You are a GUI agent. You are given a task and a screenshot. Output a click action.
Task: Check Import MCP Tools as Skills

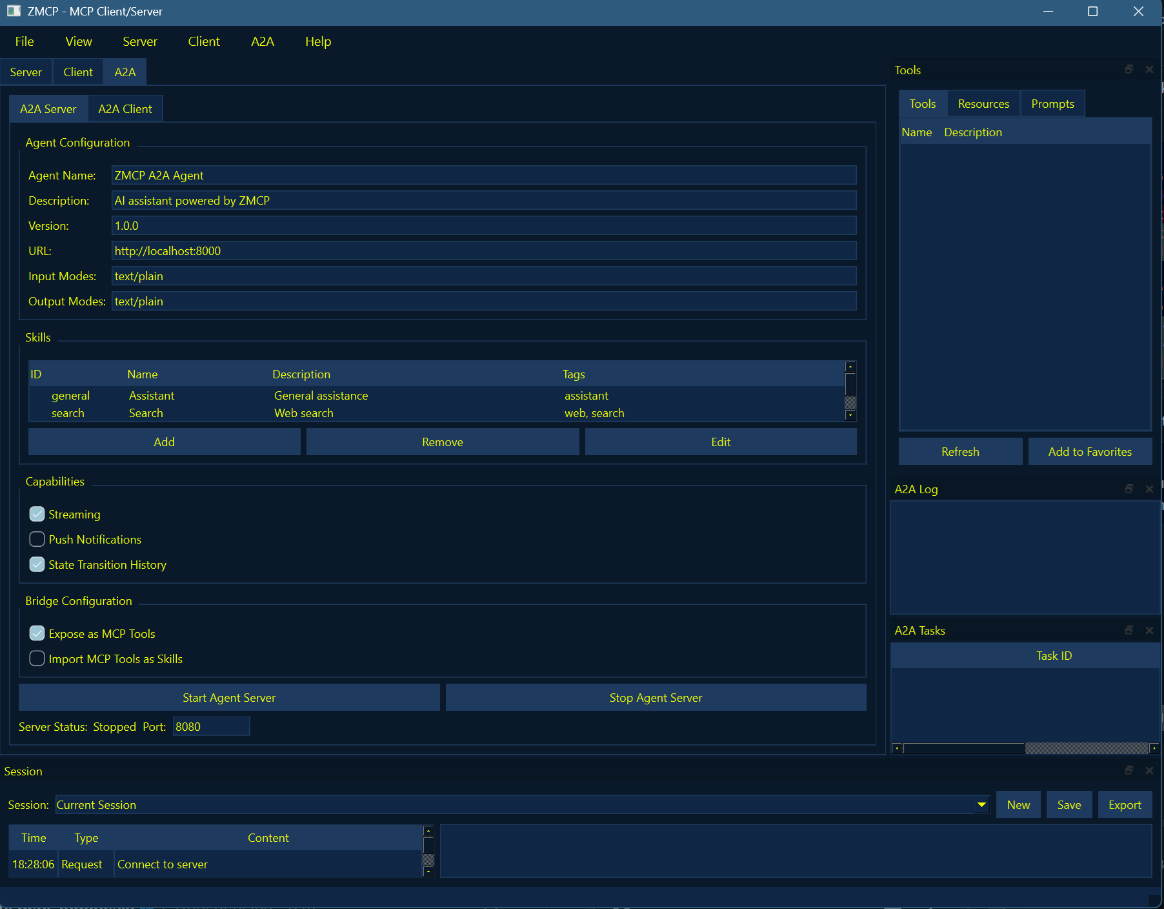[x=37, y=659]
